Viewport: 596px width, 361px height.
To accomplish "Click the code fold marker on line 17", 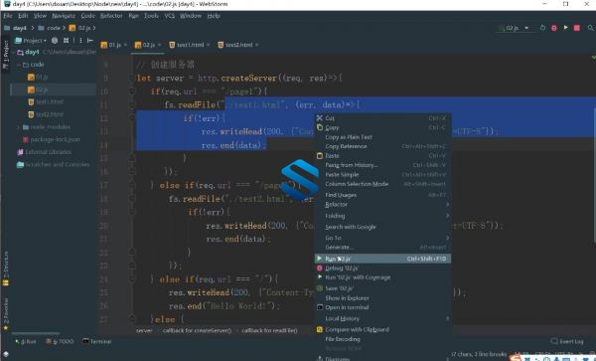I will 132,185.
